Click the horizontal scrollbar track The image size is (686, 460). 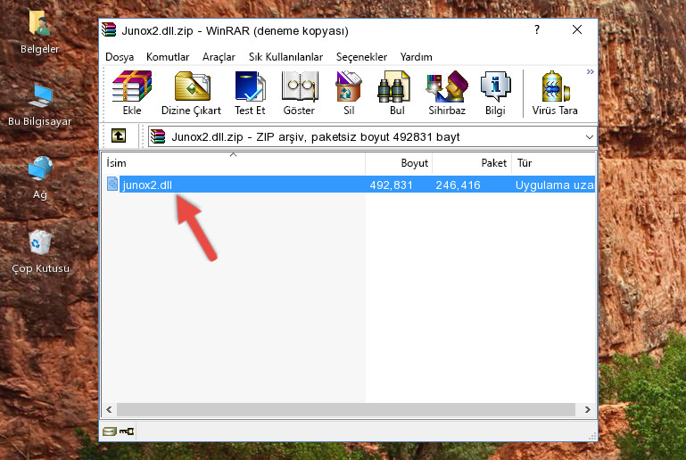(x=345, y=410)
